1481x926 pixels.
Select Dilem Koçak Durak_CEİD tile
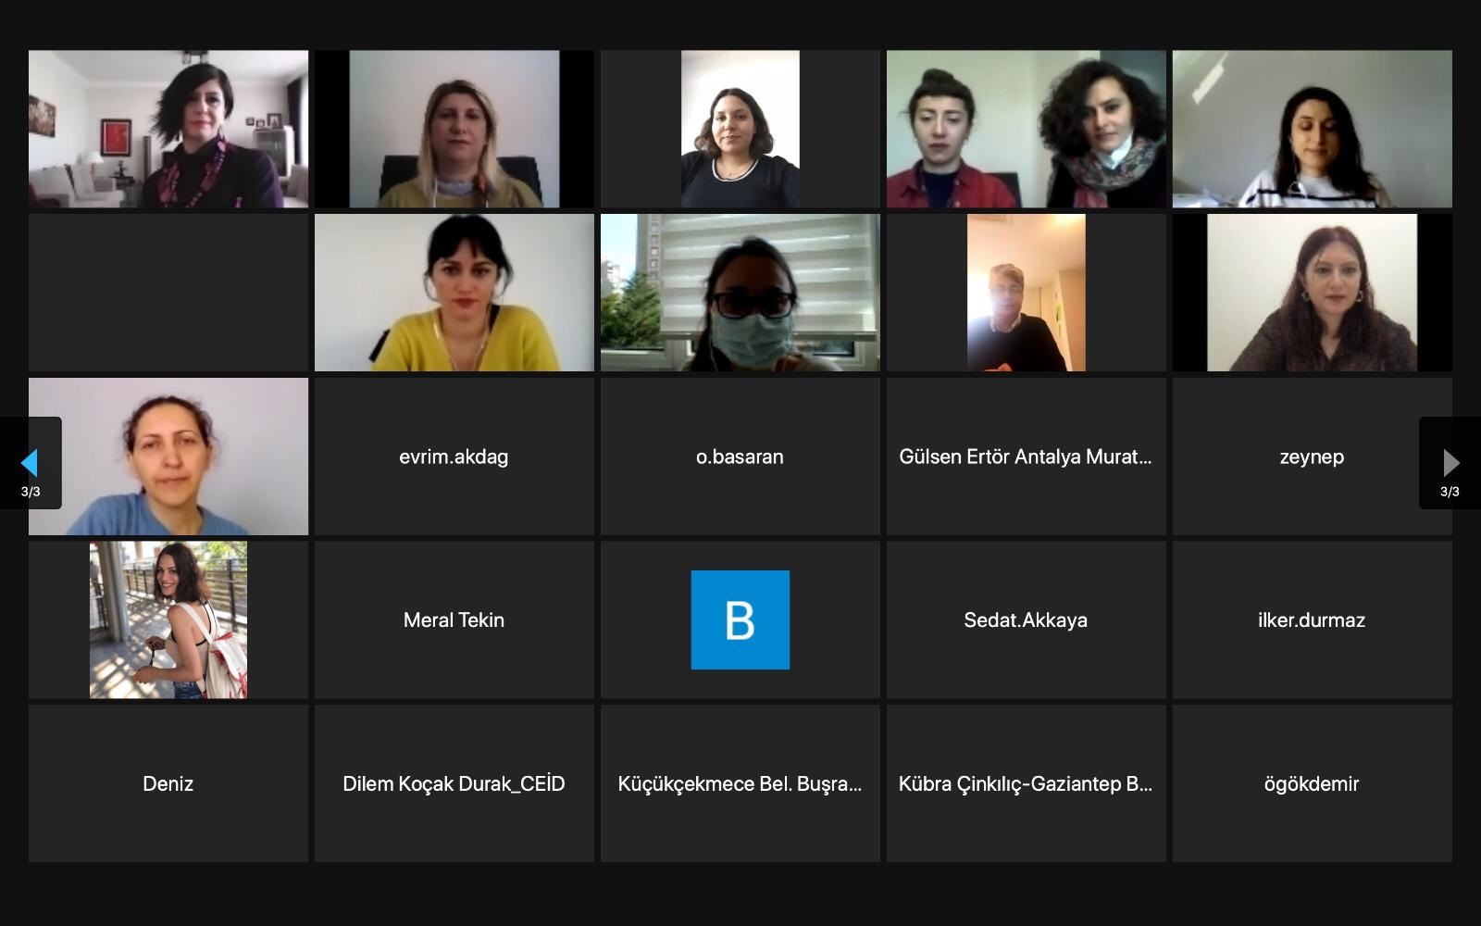(x=454, y=783)
